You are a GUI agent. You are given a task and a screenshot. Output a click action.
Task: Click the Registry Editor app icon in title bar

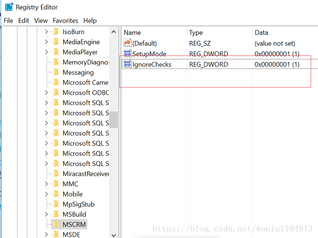(x=9, y=7)
